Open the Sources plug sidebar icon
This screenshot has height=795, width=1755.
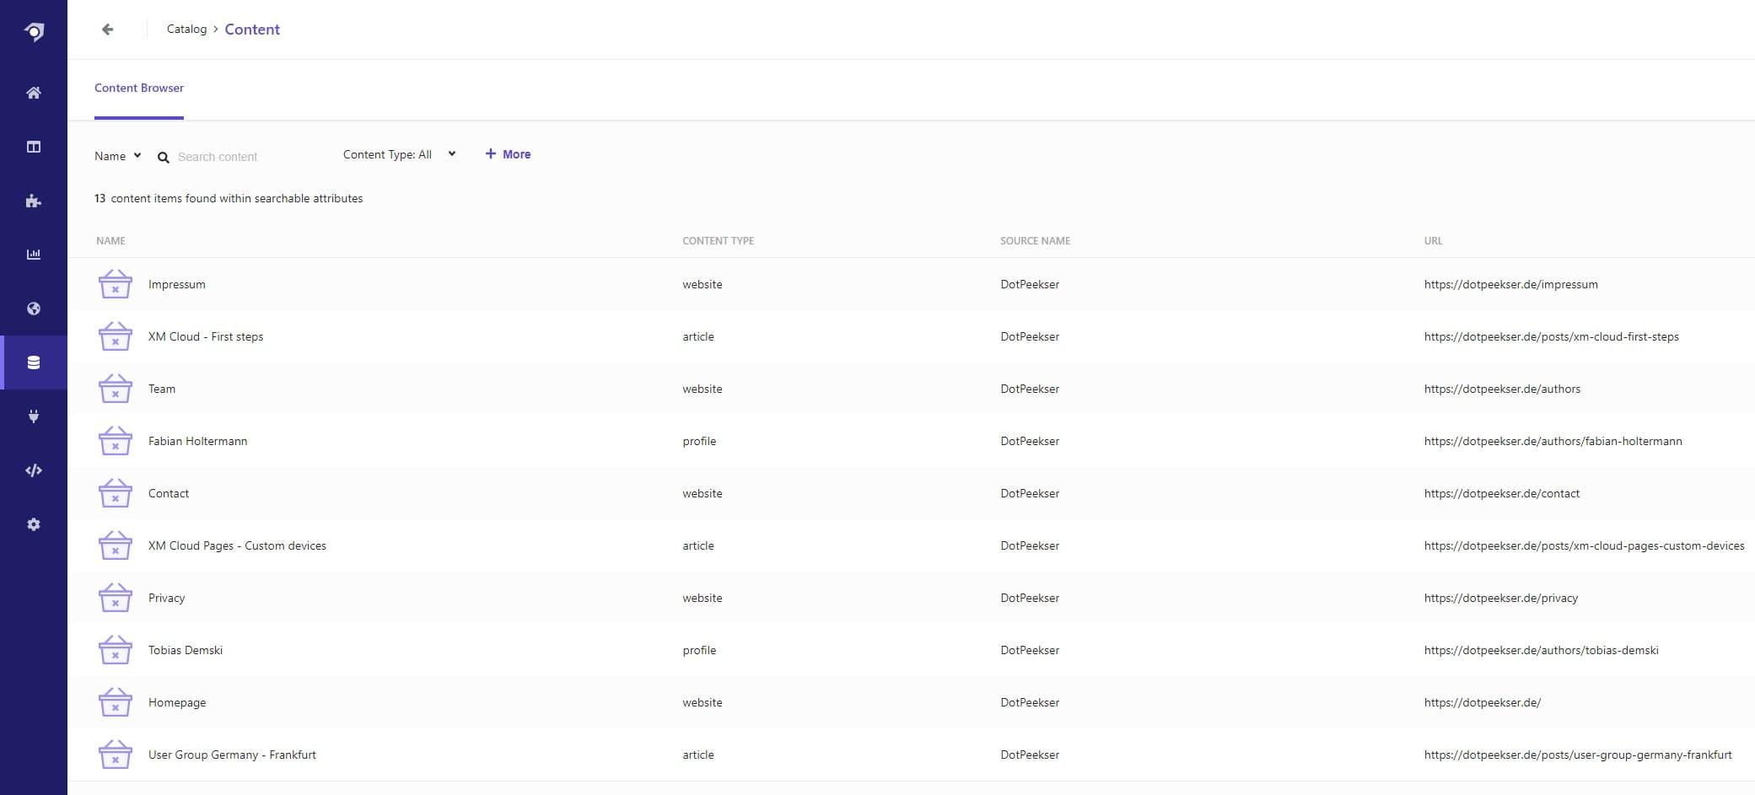34,416
